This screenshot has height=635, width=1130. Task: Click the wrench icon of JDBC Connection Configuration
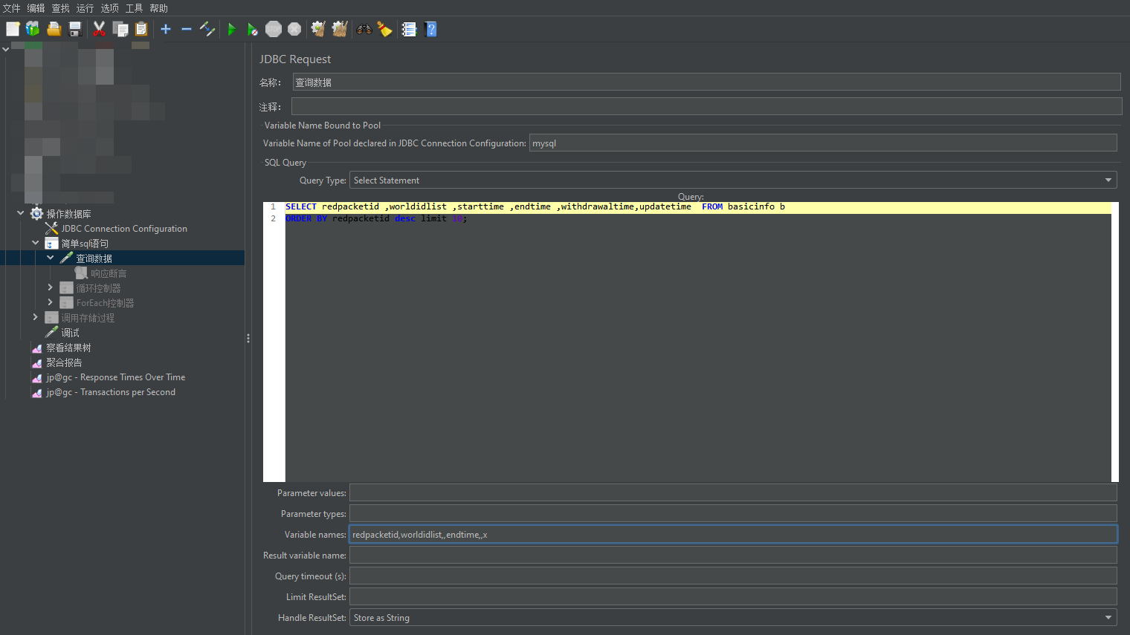51,229
